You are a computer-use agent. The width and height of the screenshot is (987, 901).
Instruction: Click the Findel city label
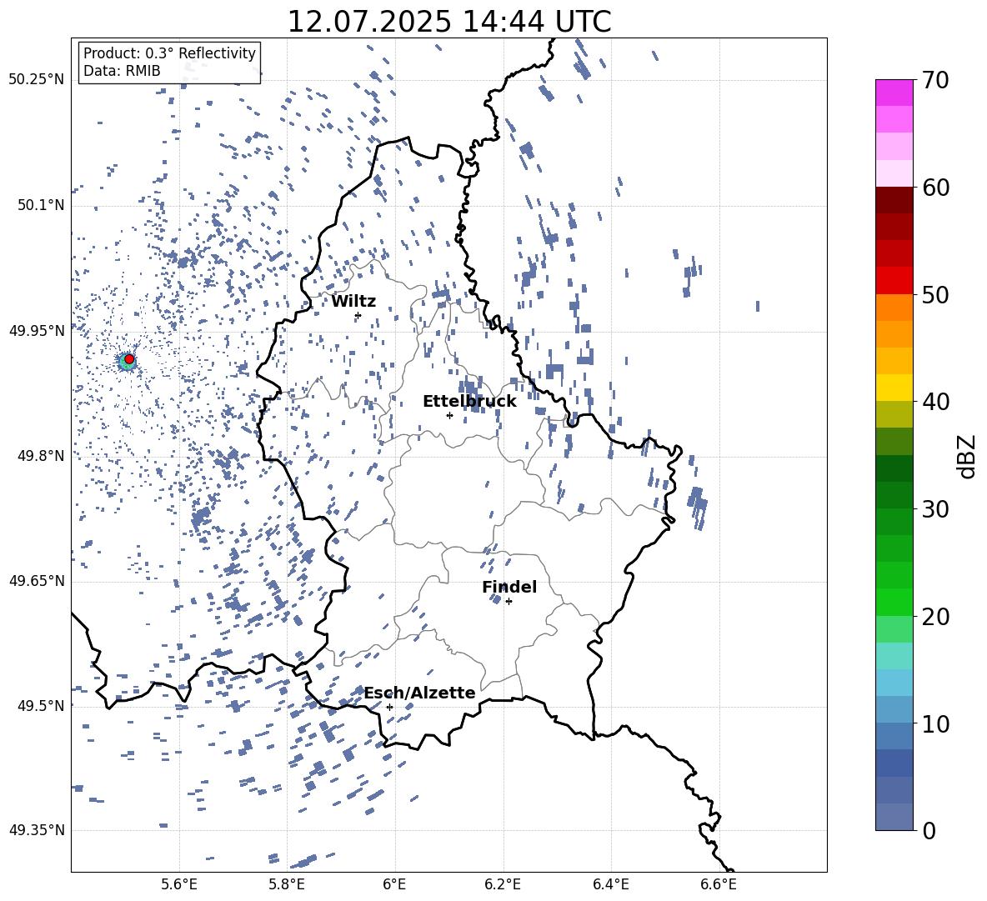(509, 587)
